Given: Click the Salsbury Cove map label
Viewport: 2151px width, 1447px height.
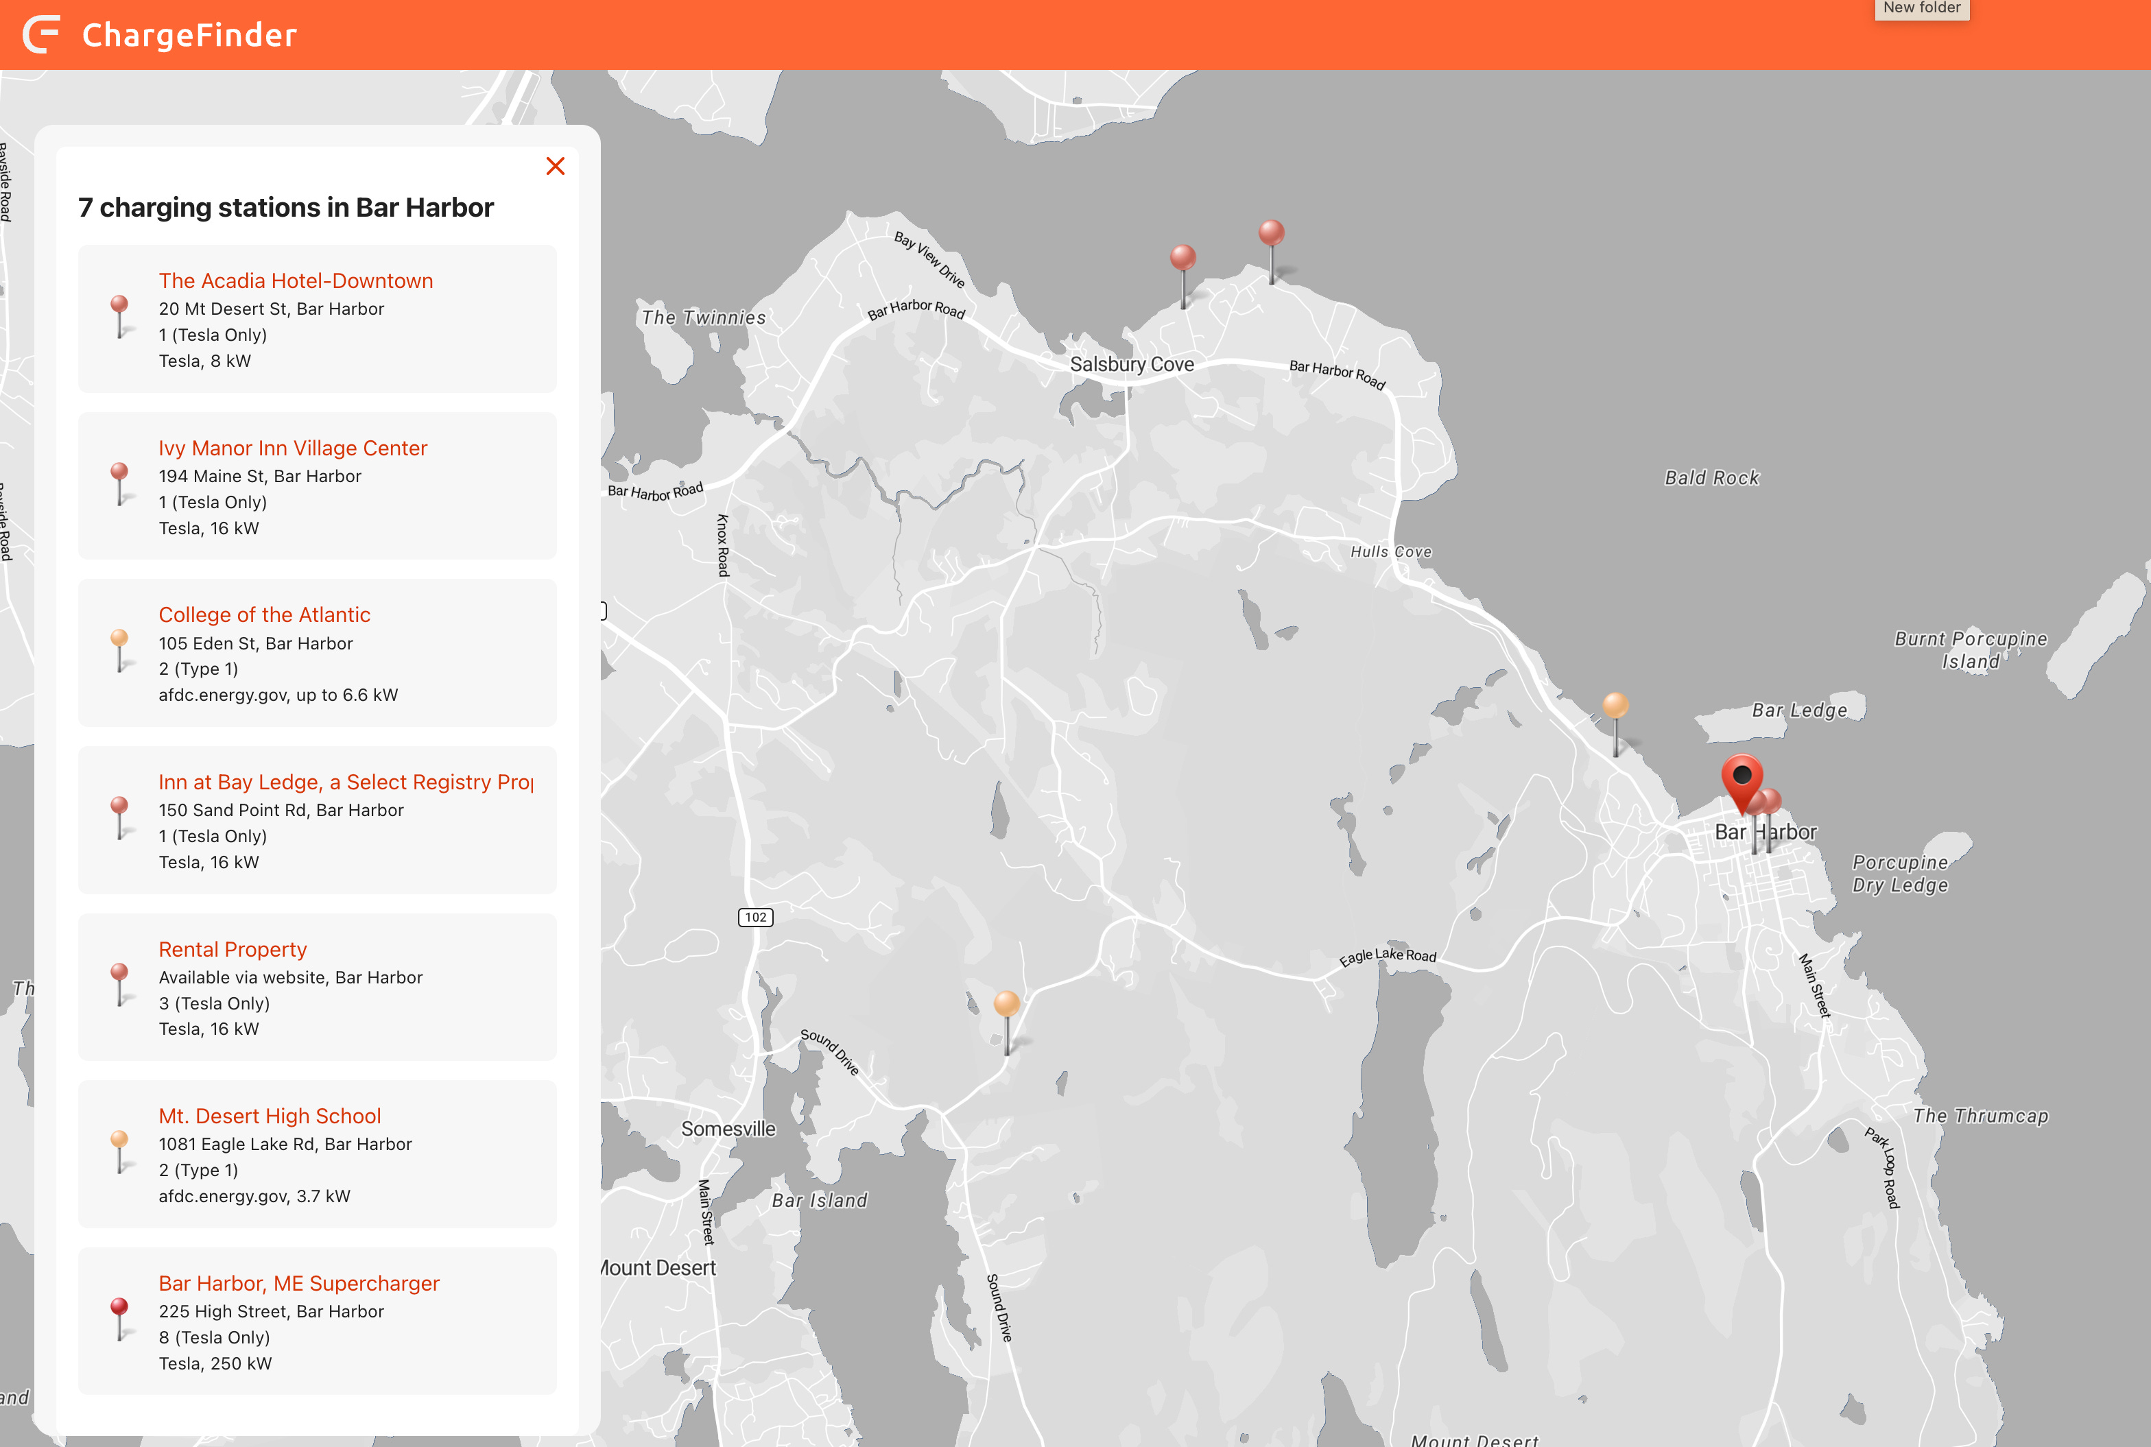Looking at the screenshot, I should 1131,365.
